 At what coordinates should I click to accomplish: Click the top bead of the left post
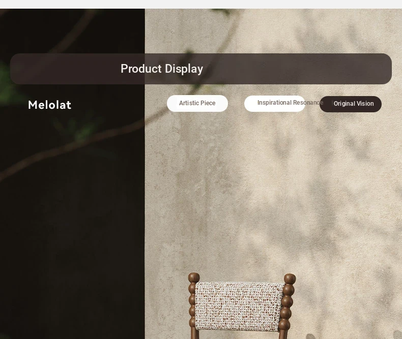pyautogui.click(x=194, y=278)
